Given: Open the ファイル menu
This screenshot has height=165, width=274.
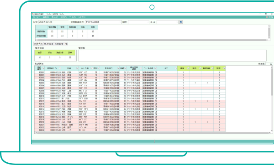Looking at the screenshot, I should [x=37, y=17].
